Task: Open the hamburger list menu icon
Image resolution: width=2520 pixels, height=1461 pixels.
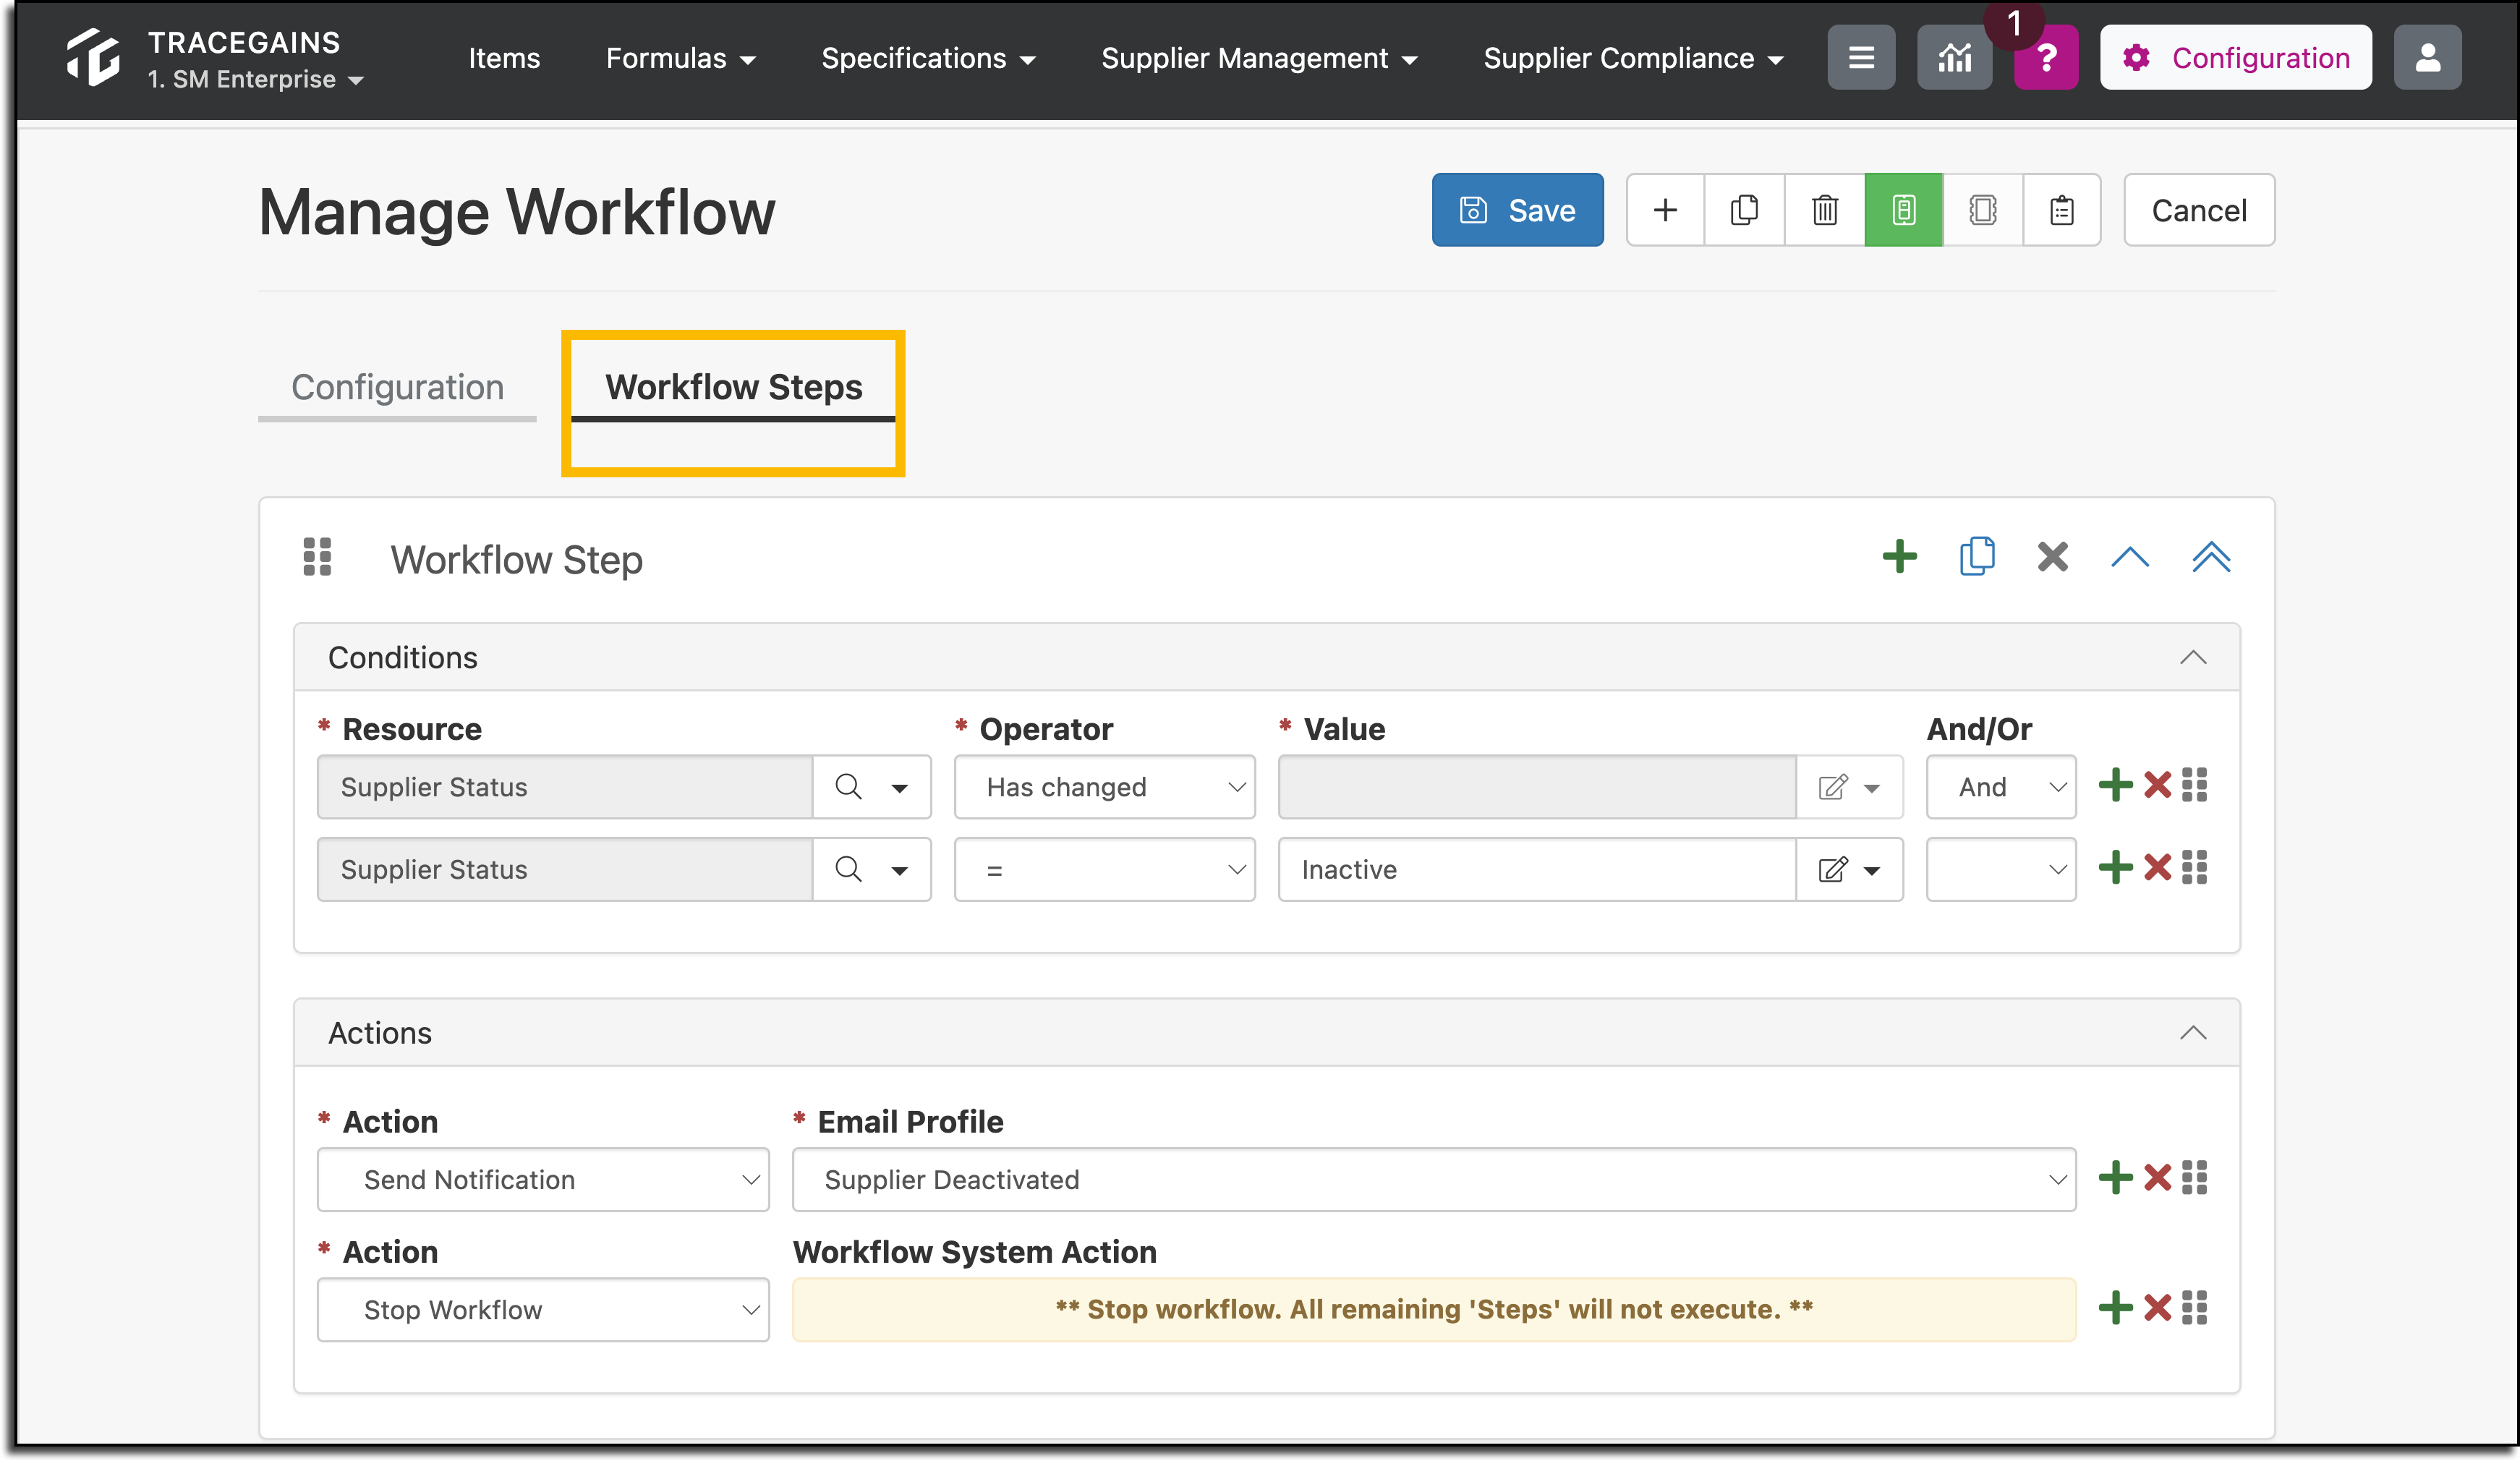Action: [1861, 57]
